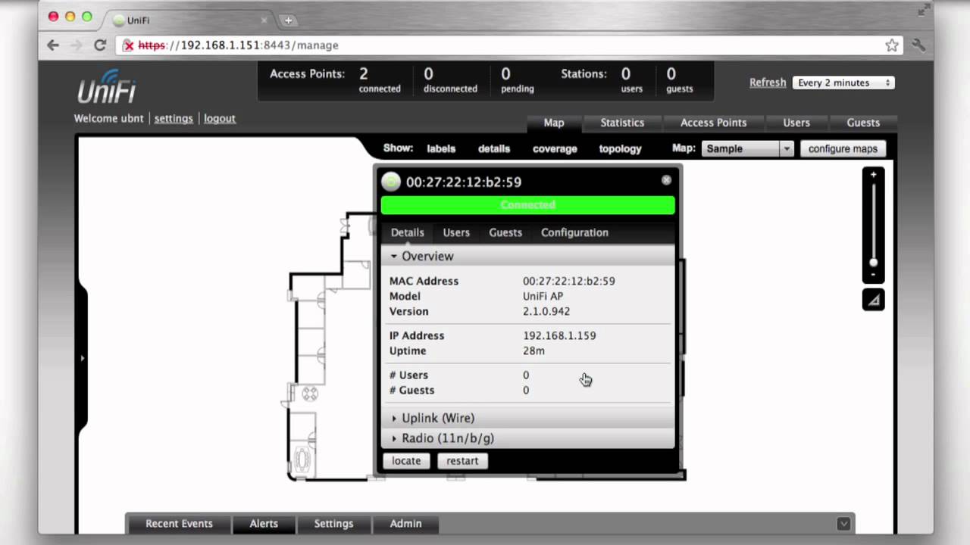970x545 pixels.
Task: Click the stations guests count
Action: coord(671,74)
